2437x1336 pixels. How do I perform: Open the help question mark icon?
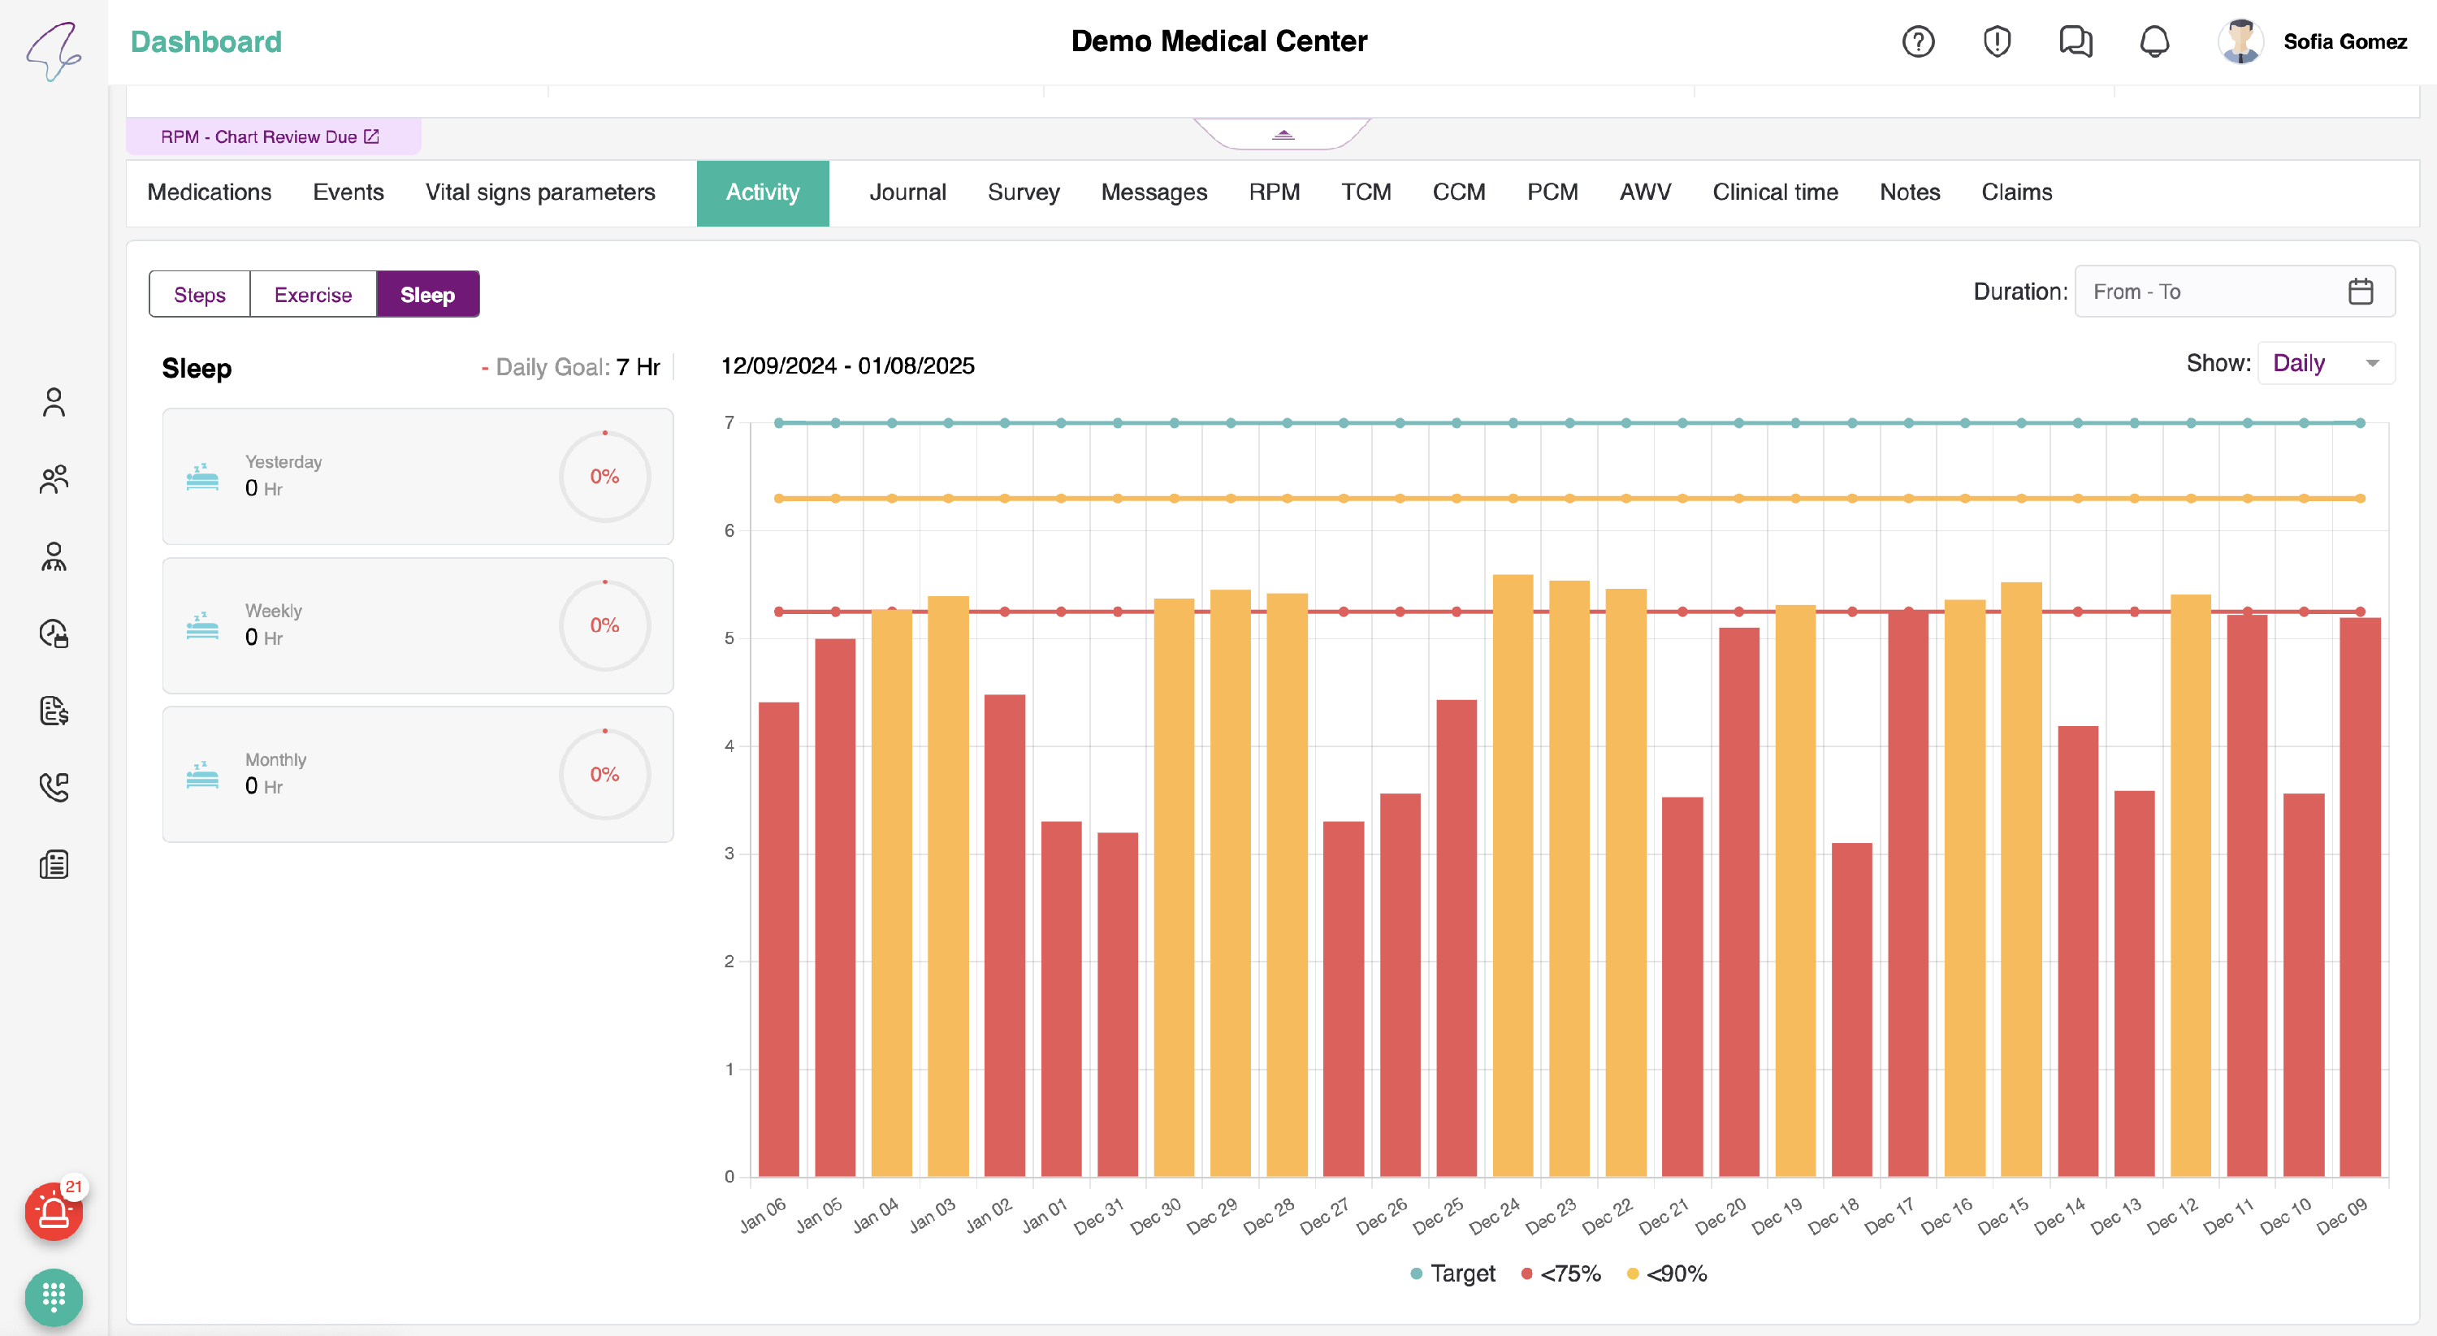pos(1918,41)
